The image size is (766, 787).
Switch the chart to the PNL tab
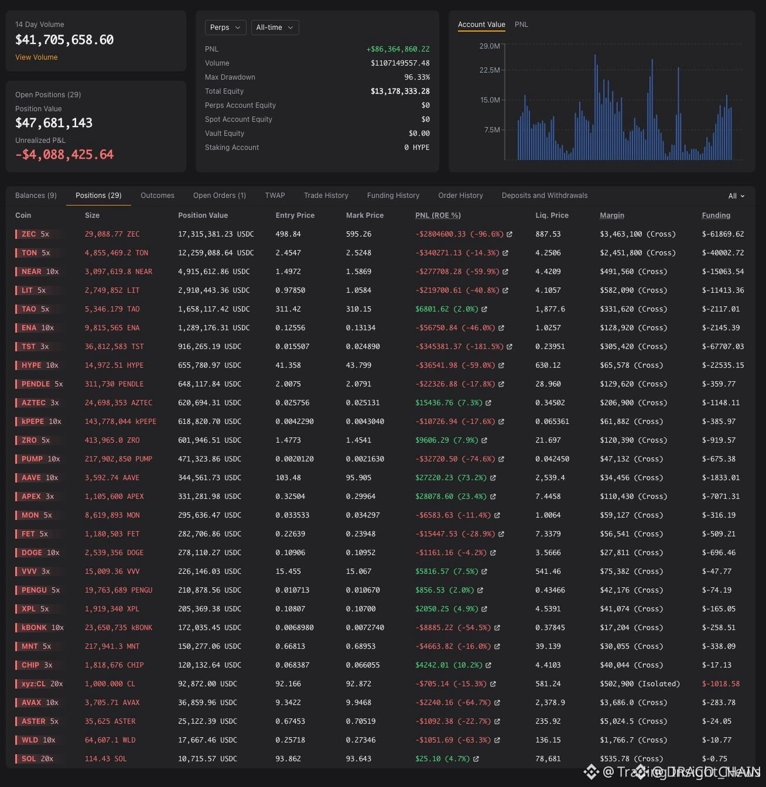[x=521, y=25]
